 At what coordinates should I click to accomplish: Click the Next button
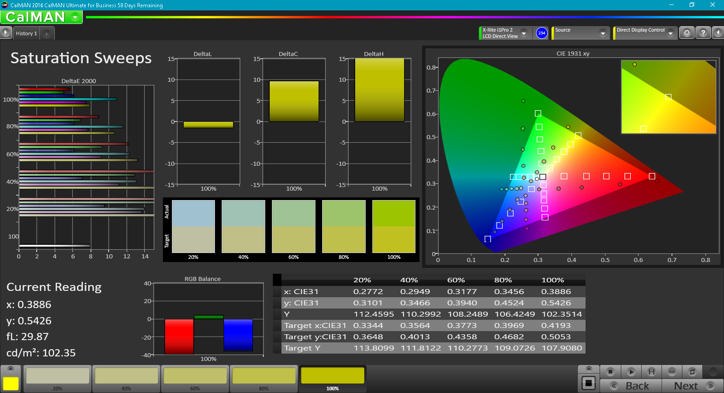click(692, 386)
